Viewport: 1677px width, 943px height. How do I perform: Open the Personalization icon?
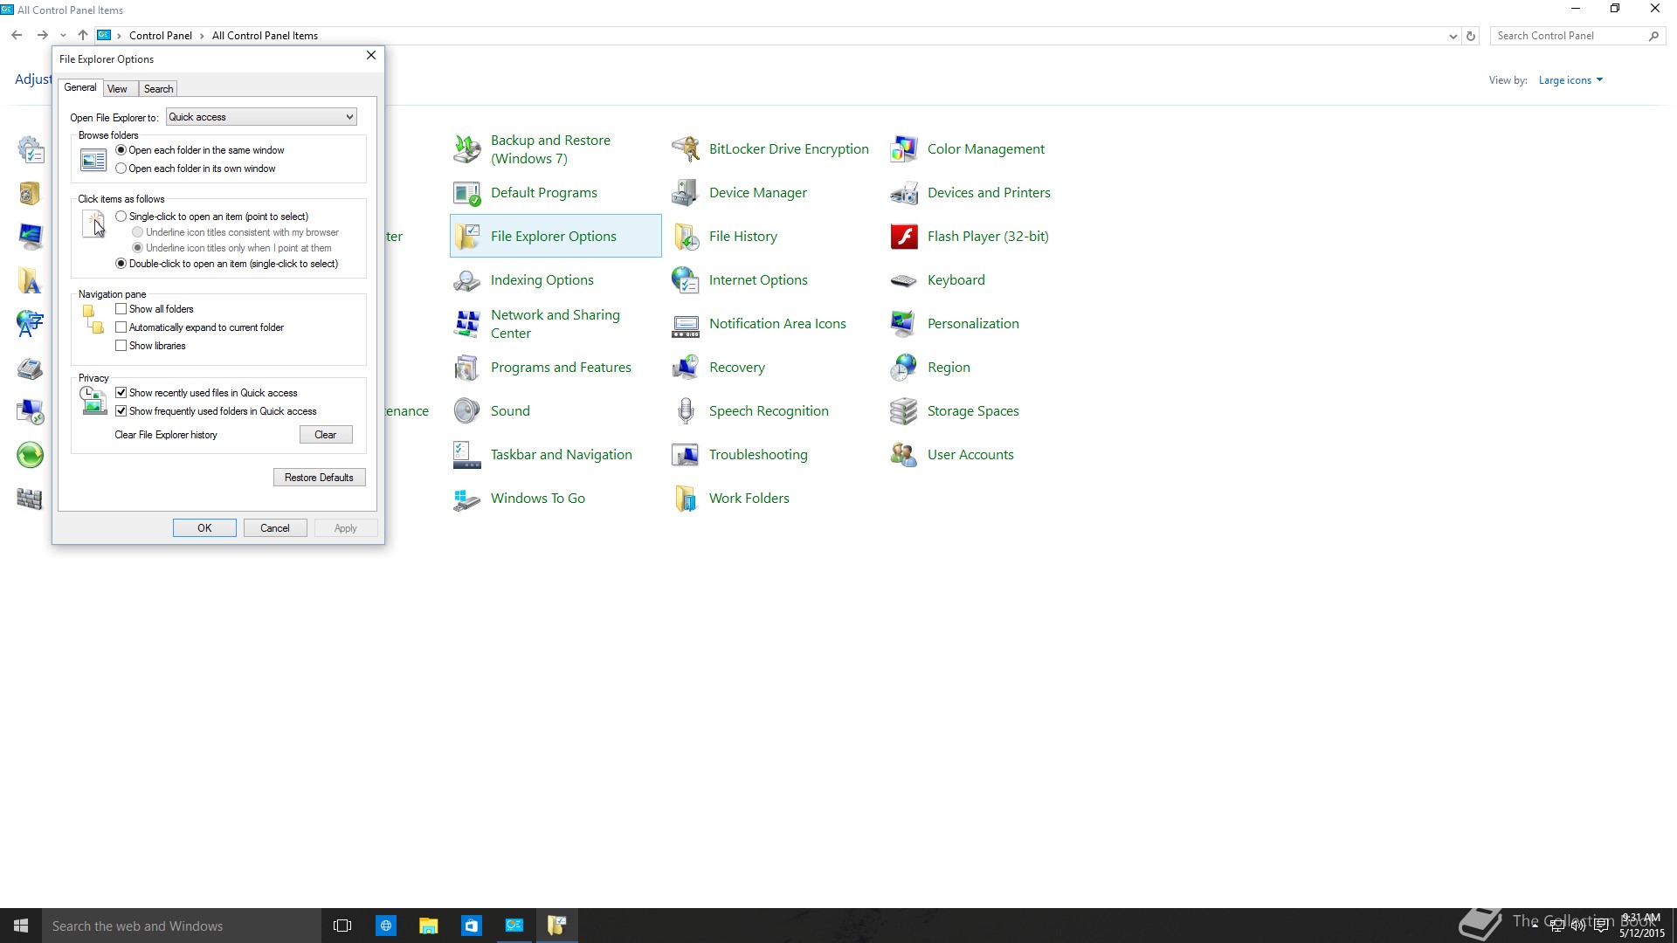[x=904, y=324]
